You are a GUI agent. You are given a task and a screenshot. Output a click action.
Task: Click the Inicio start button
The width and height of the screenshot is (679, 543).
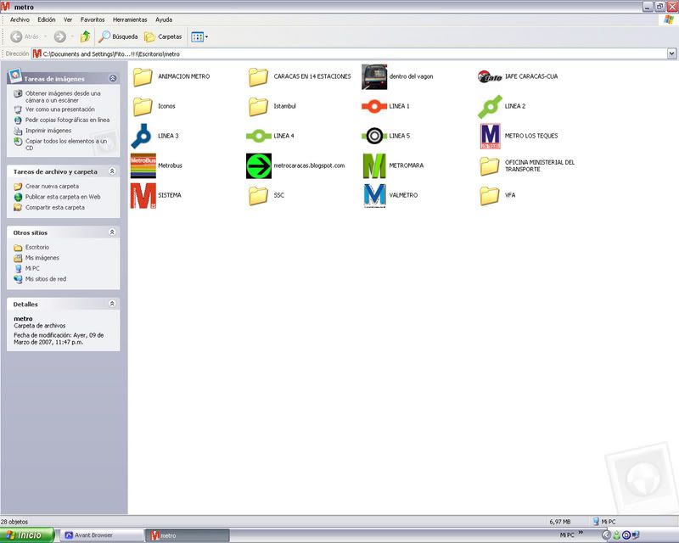(27, 535)
